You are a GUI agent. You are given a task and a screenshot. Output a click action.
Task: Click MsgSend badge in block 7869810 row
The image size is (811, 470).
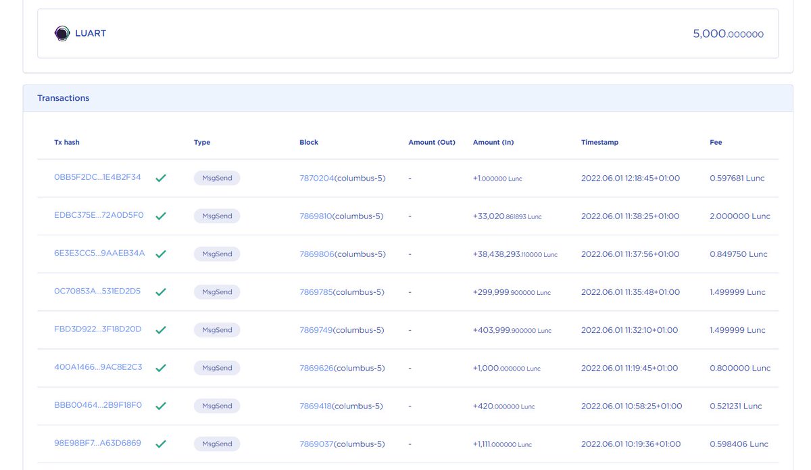[x=217, y=216]
